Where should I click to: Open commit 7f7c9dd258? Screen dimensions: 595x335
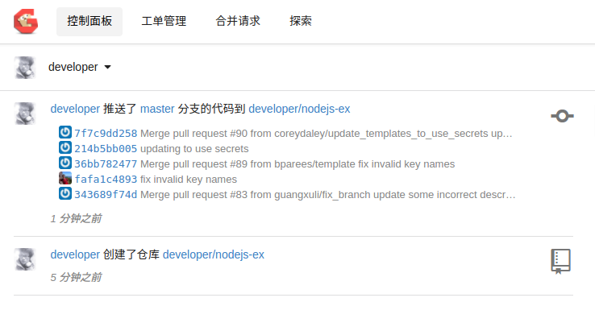[x=106, y=134]
